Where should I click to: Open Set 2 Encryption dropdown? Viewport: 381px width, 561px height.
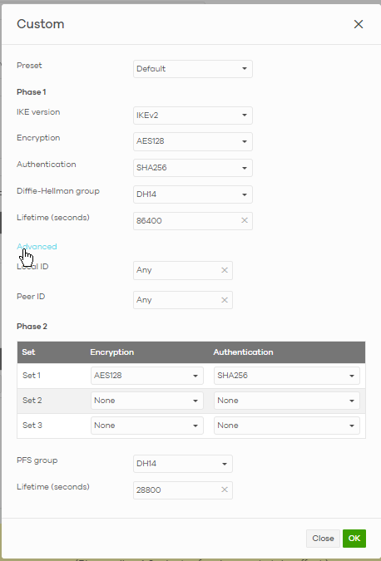[147, 401]
